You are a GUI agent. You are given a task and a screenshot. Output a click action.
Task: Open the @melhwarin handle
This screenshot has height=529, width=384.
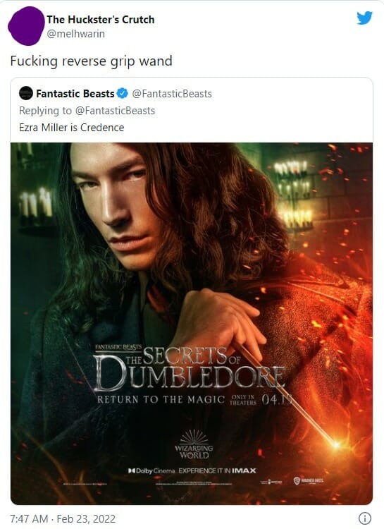pos(76,34)
